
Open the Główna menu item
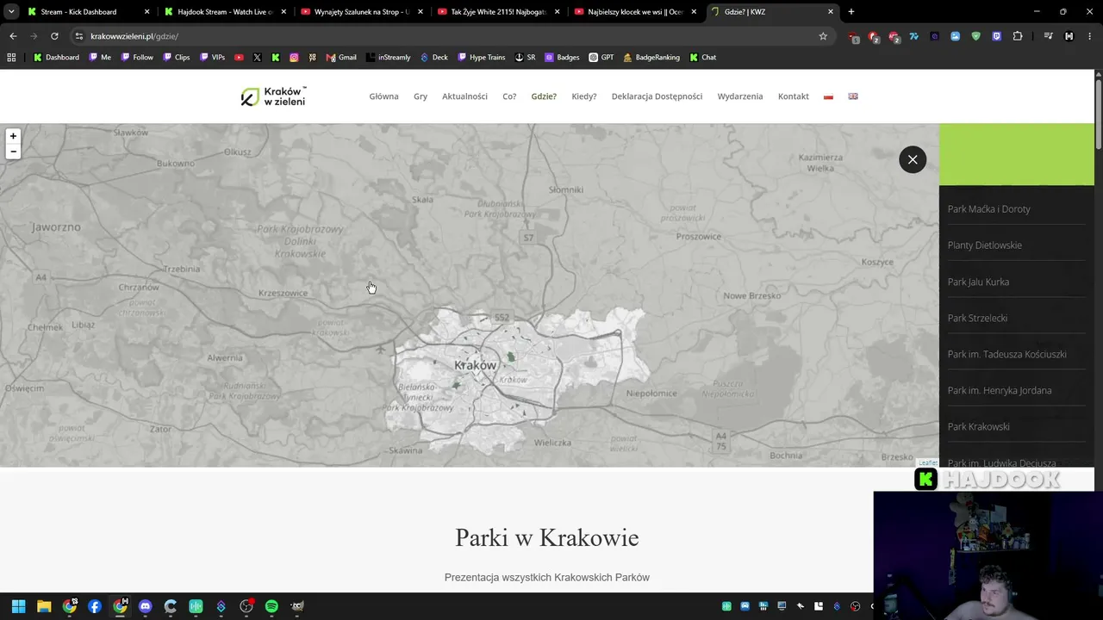(383, 96)
